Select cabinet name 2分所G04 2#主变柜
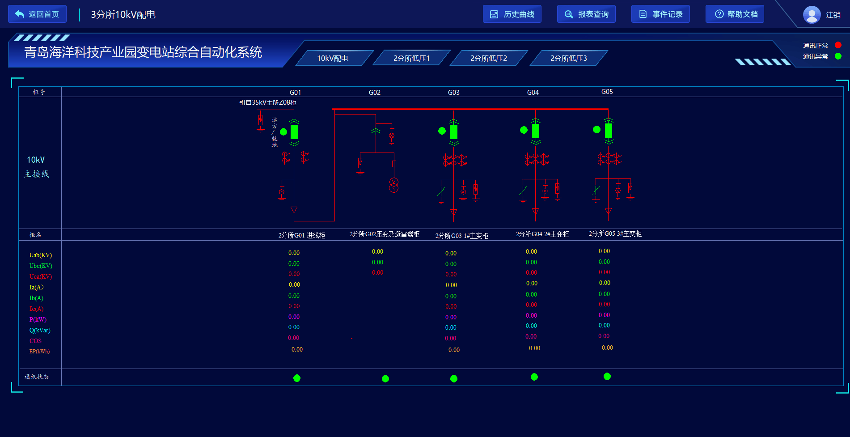The height and width of the screenshot is (437, 850). tap(542, 234)
